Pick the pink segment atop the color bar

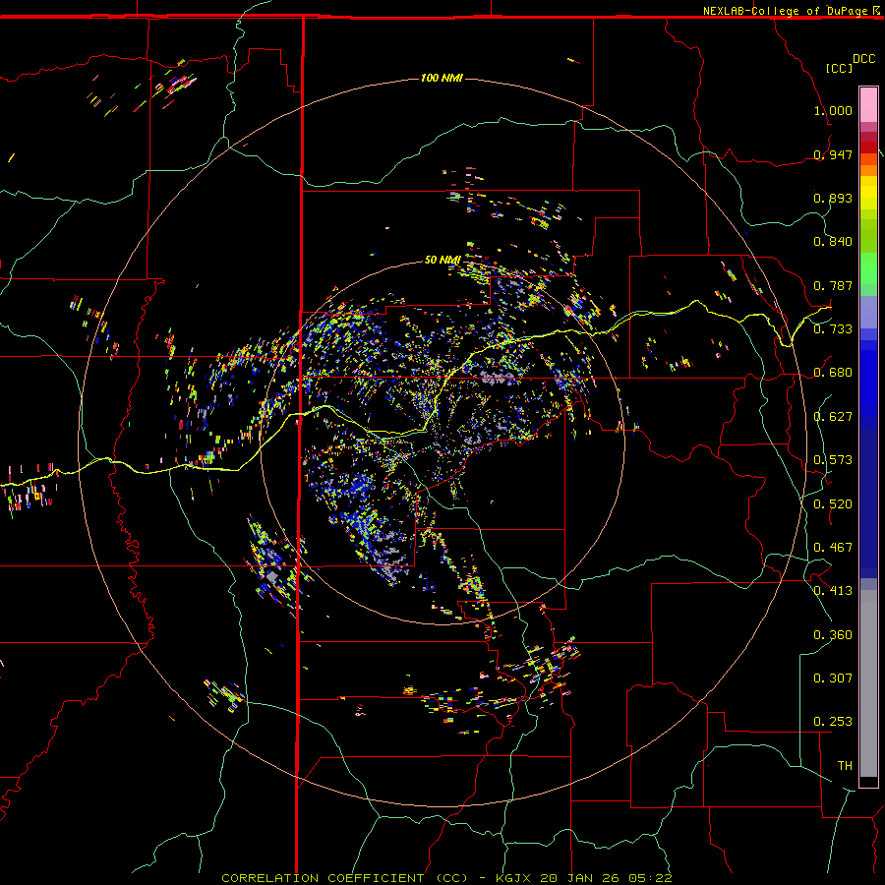coord(868,105)
